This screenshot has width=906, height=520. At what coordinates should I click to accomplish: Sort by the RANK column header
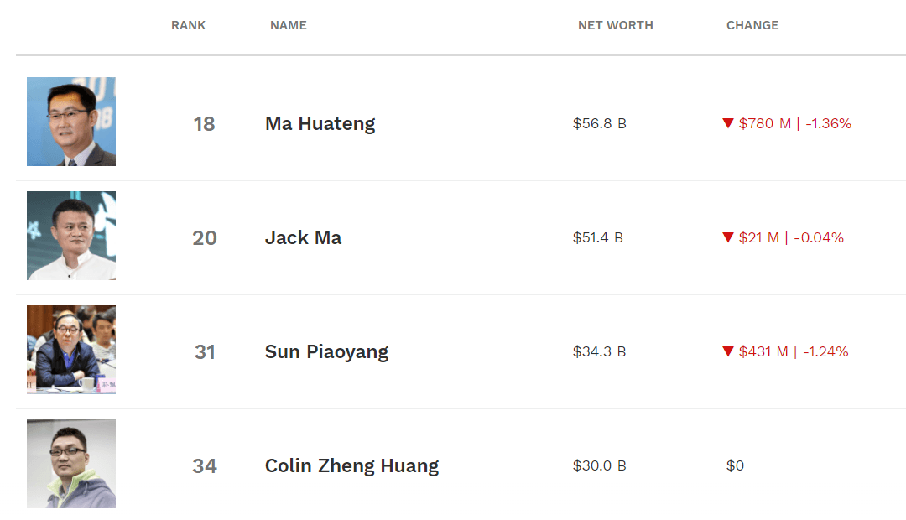[x=189, y=25]
